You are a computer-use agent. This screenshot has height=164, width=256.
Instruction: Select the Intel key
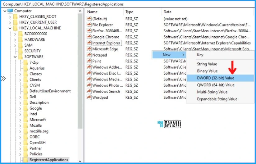(x=33, y=114)
